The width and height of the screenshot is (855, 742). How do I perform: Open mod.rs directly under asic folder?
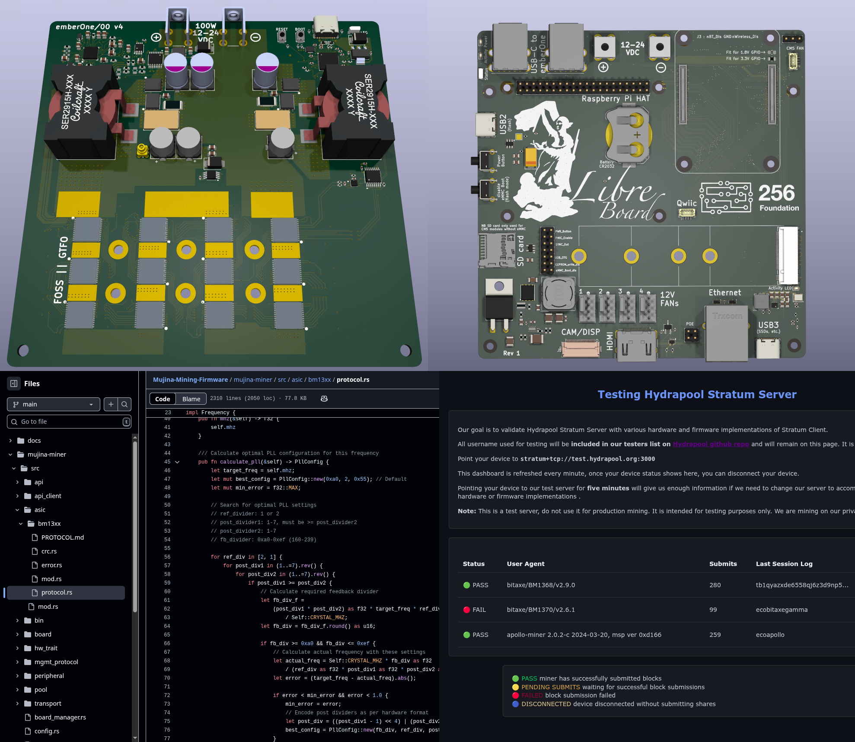(48, 607)
